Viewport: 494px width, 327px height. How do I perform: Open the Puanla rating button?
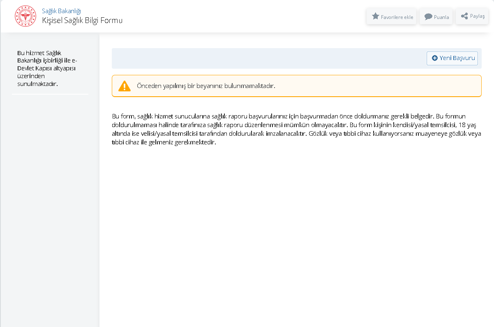(436, 16)
